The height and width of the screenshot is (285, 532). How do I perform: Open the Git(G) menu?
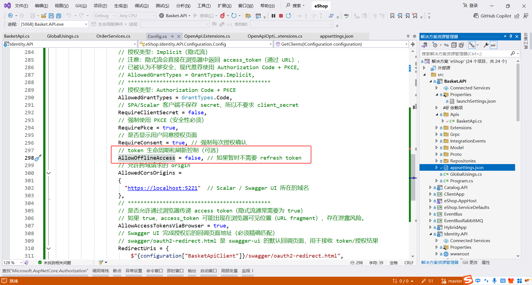(x=81, y=6)
